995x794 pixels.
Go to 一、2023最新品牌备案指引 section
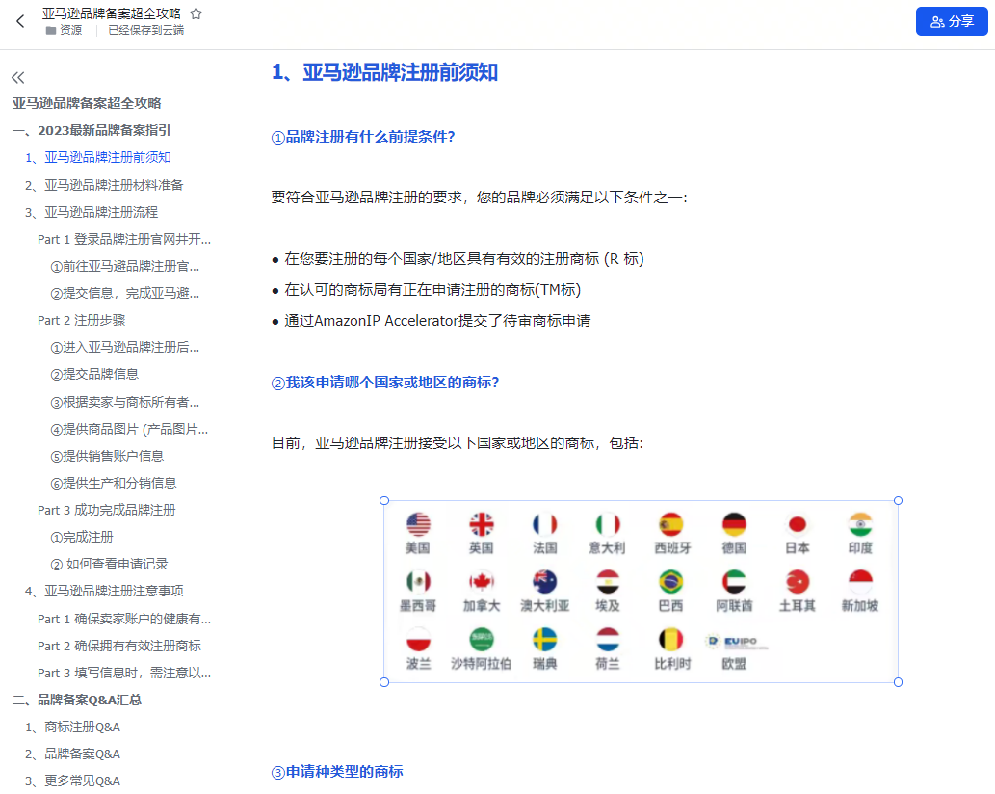(92, 130)
